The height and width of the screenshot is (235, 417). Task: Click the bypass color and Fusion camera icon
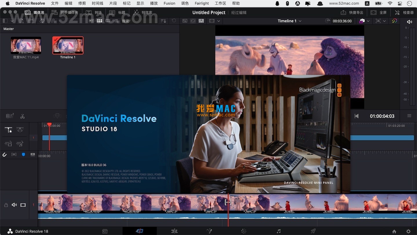tap(362, 21)
